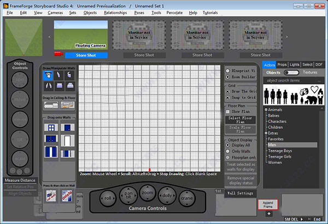Click the drag-in floor icon

point(68,105)
